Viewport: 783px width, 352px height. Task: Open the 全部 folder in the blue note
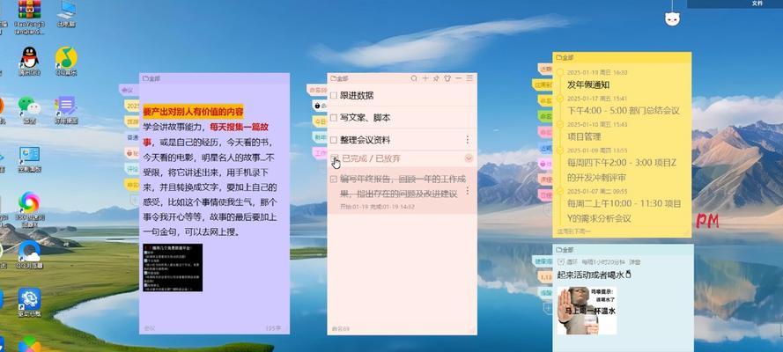[x=565, y=250]
